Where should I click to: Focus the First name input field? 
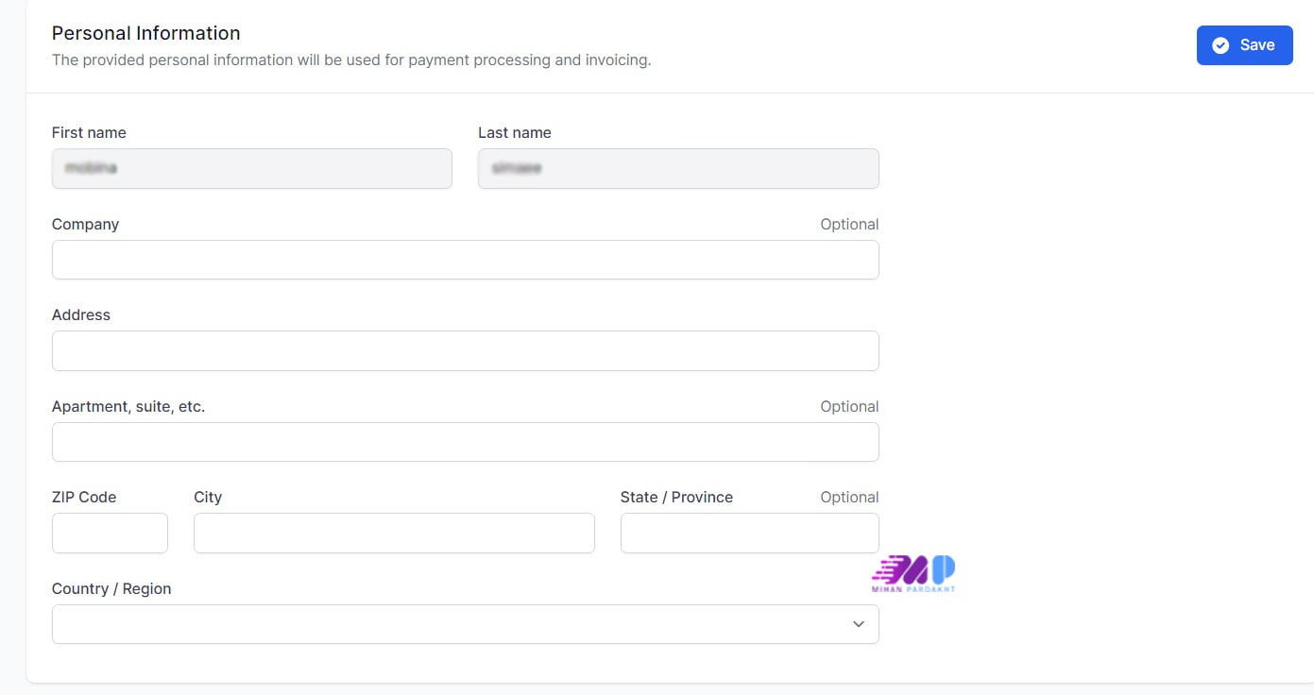coord(251,169)
